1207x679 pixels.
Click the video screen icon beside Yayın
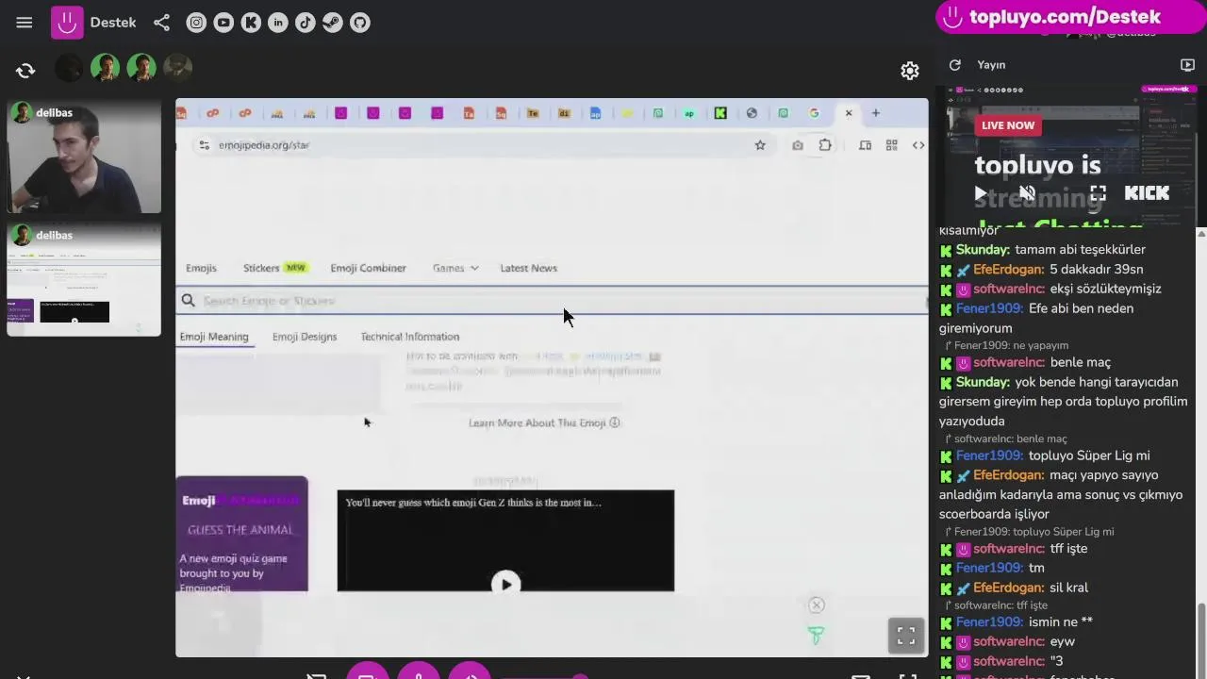coord(1187,65)
